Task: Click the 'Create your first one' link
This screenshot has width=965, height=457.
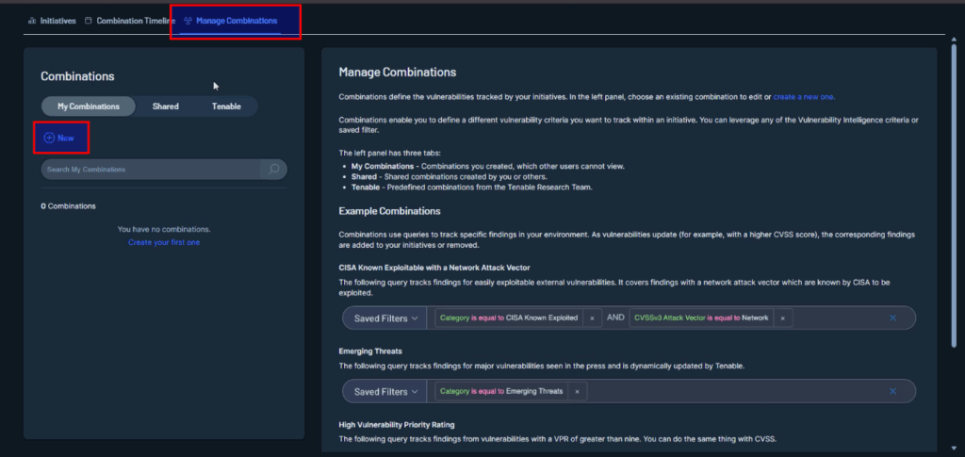Action: coord(164,242)
